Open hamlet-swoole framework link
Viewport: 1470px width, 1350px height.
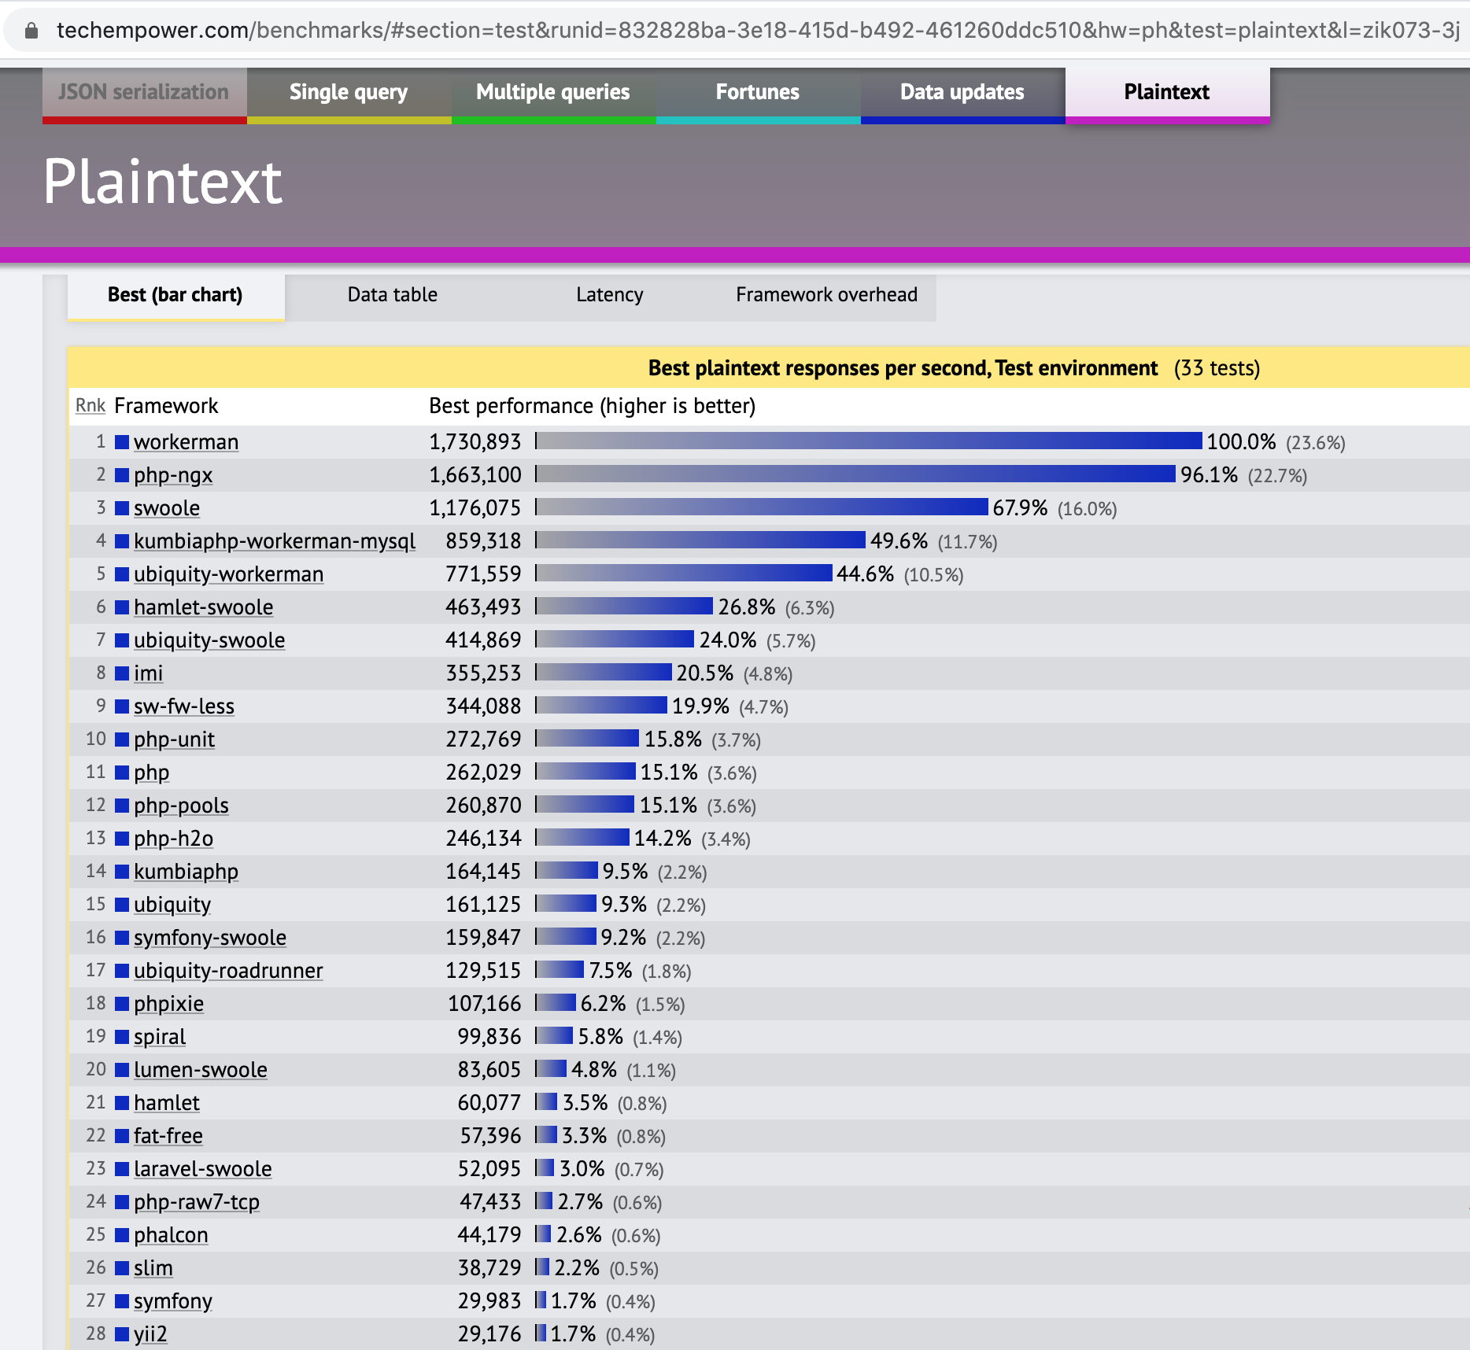[x=203, y=607]
